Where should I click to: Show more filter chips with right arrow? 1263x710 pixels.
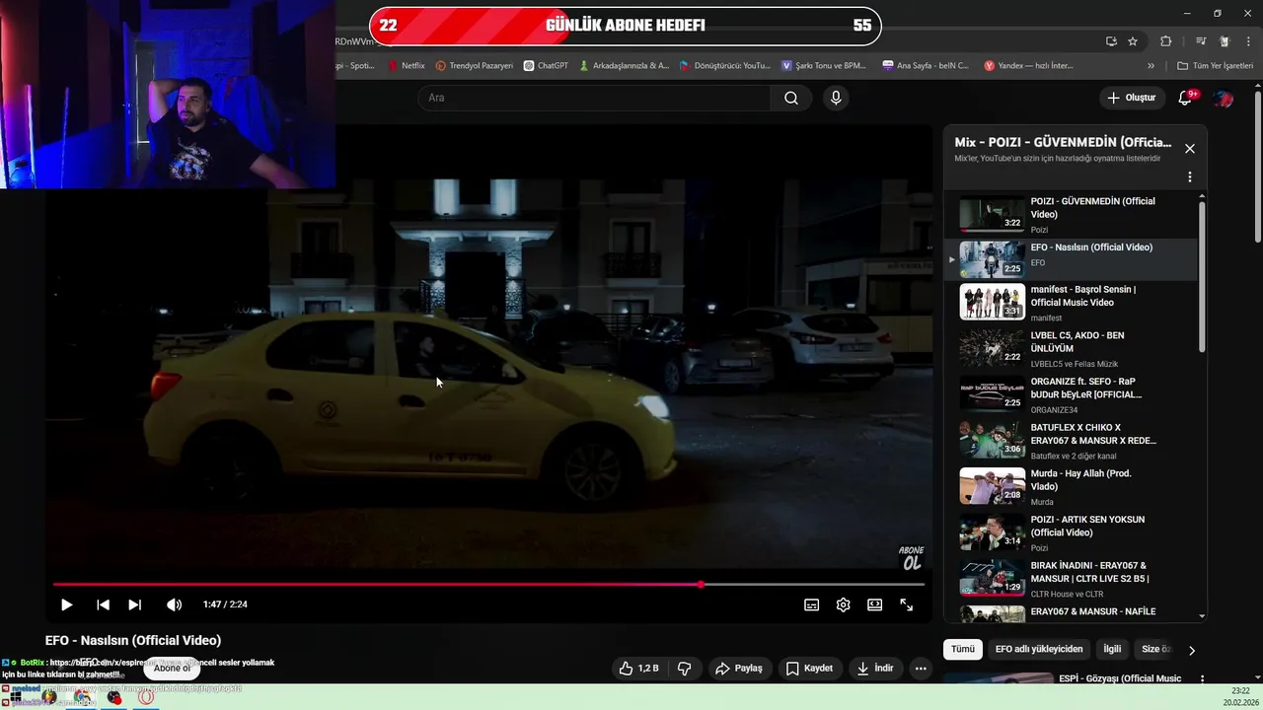[x=1191, y=650]
